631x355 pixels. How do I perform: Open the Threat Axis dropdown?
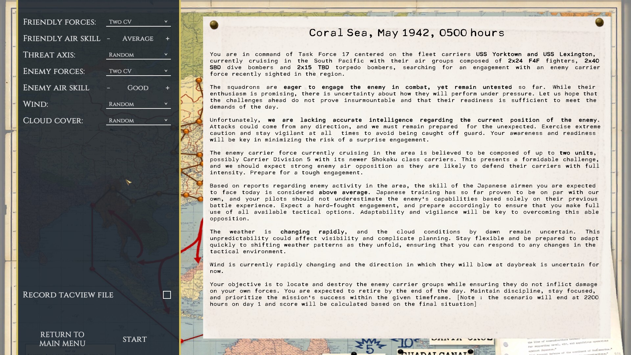point(138,55)
